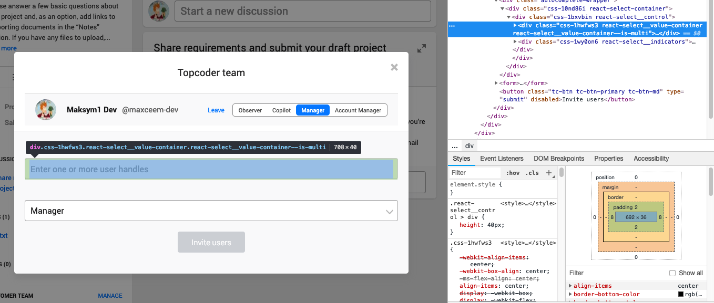Toggle the :hov element state panel
Screen dimensions: 714x303
(x=513, y=173)
